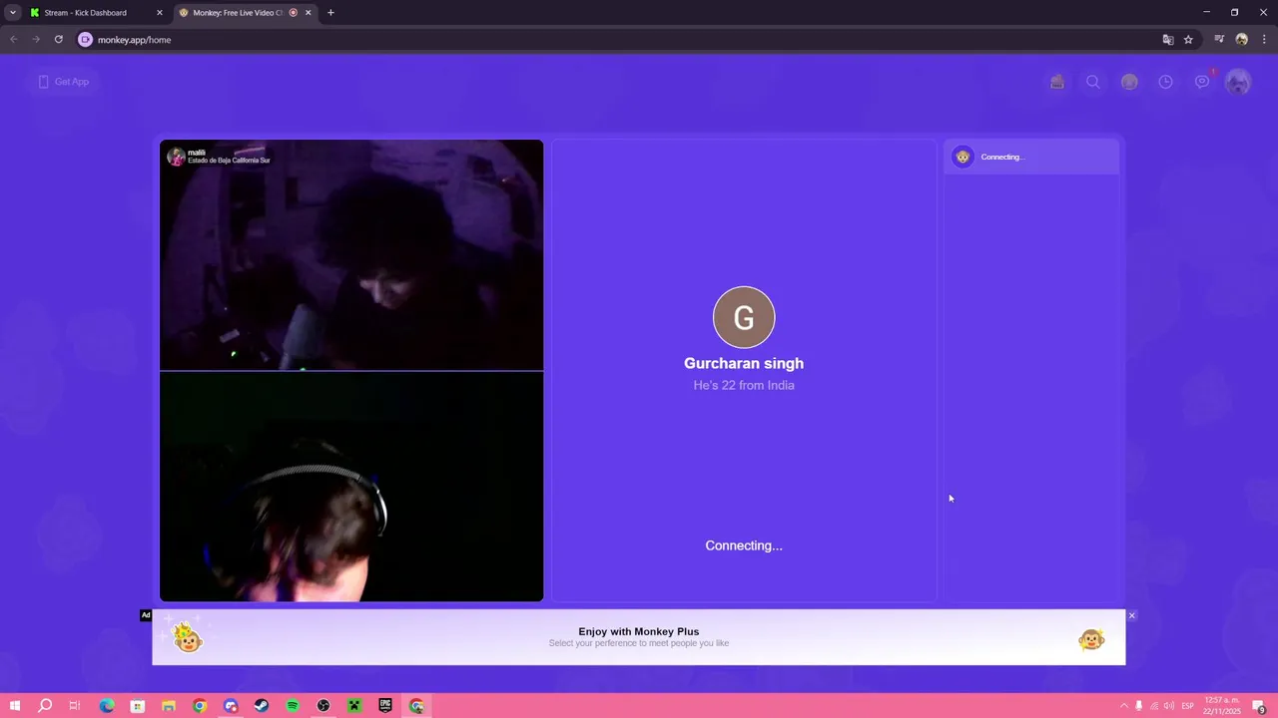
Task: Open Epic Games Launcher from taskbar
Action: (385, 706)
